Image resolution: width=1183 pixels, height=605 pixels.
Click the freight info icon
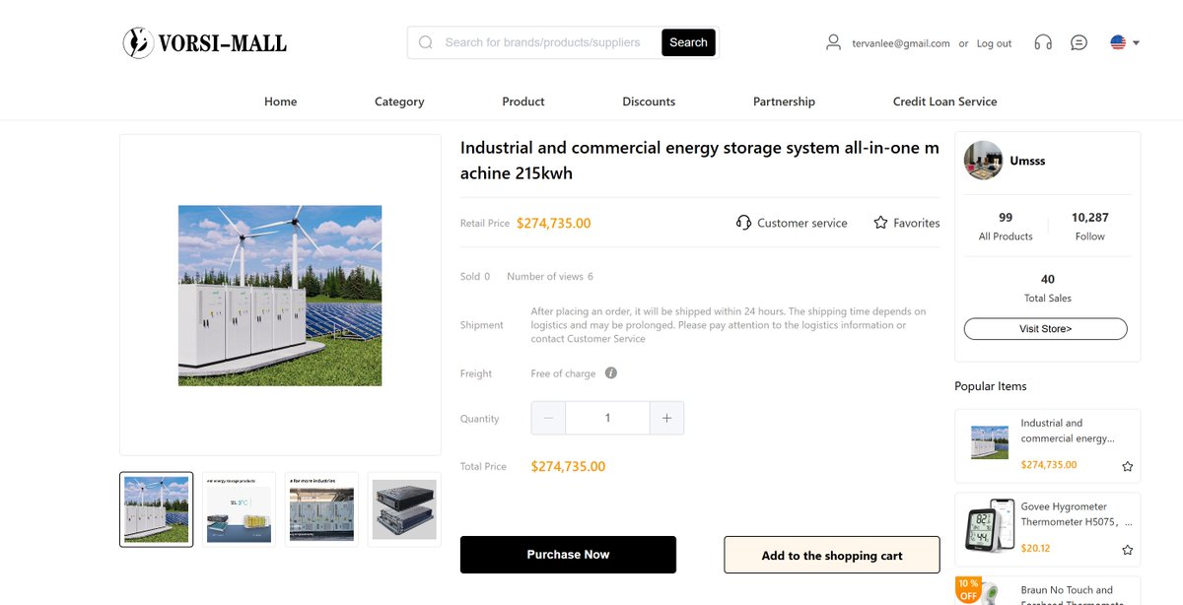[x=611, y=373]
